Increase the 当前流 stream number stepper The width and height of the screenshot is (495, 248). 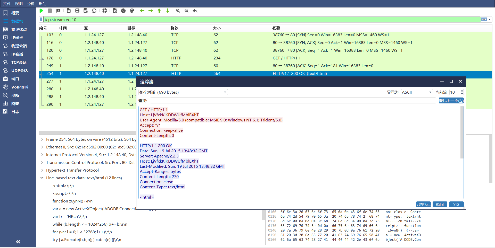coord(462,91)
